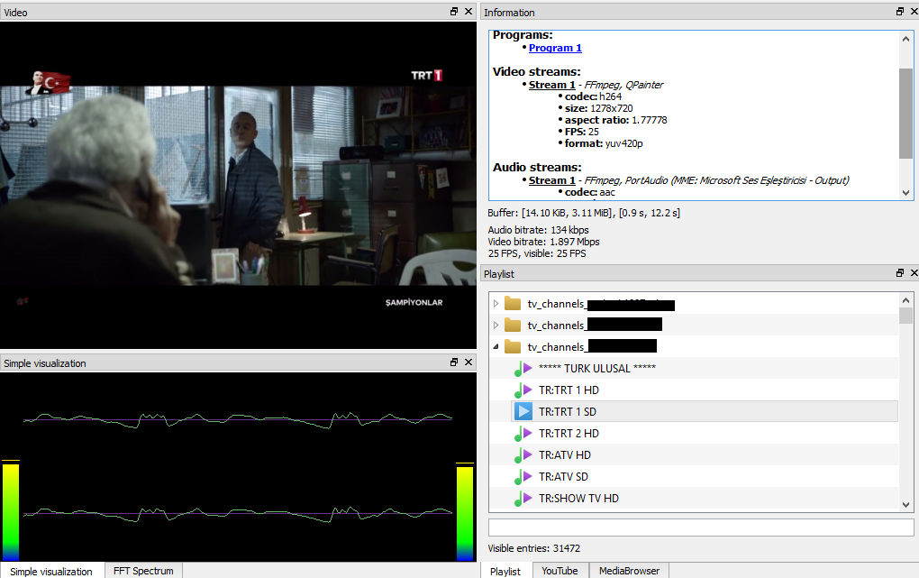This screenshot has height=578, width=919.
Task: Click the Information panel scroll-down arrow
Action: click(x=905, y=192)
